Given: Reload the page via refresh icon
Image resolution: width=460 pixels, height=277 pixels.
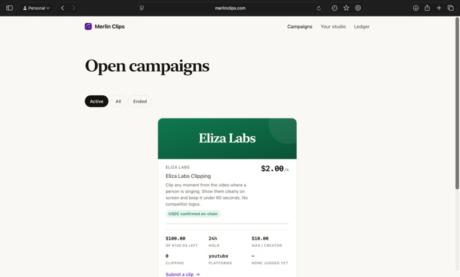Looking at the screenshot, I should [318, 8].
